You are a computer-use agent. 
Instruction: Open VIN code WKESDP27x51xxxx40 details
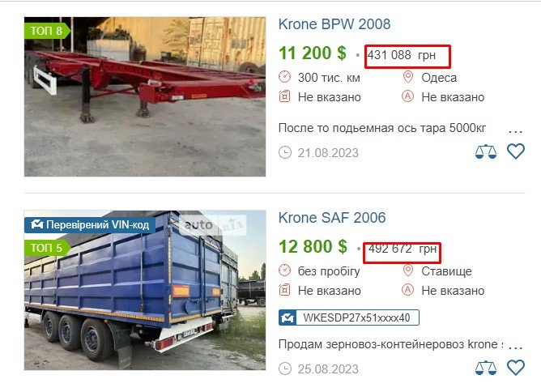(349, 317)
